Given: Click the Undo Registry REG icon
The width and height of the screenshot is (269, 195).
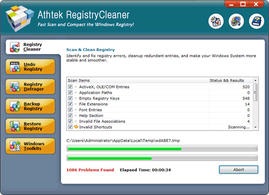Looking at the screenshot, I should click(x=15, y=67).
